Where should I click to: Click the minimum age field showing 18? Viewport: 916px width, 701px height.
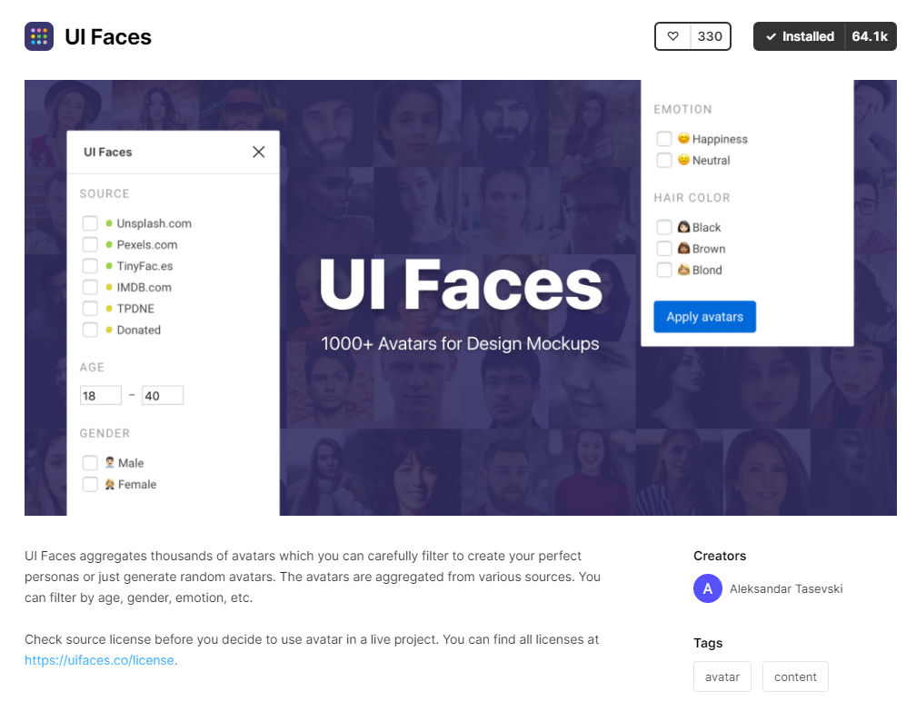pos(101,395)
